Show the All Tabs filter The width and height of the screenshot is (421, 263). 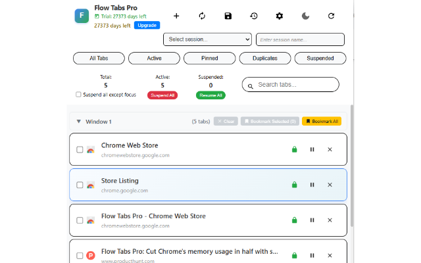99,59
